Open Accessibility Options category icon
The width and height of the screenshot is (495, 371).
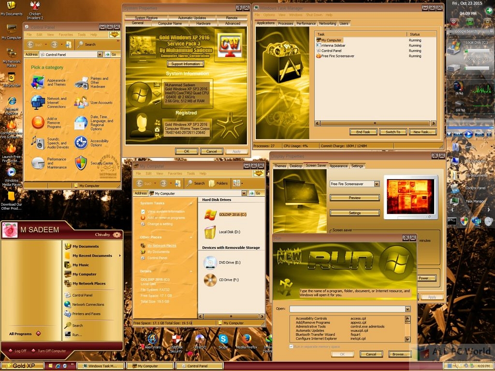[x=81, y=143]
